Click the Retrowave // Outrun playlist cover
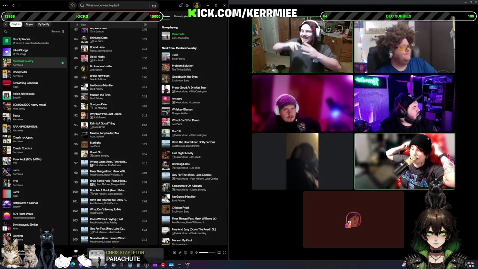 pos(7,204)
